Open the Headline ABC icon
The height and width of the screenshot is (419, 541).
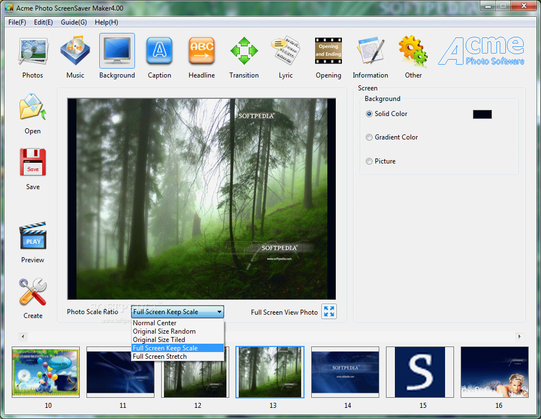(x=201, y=51)
